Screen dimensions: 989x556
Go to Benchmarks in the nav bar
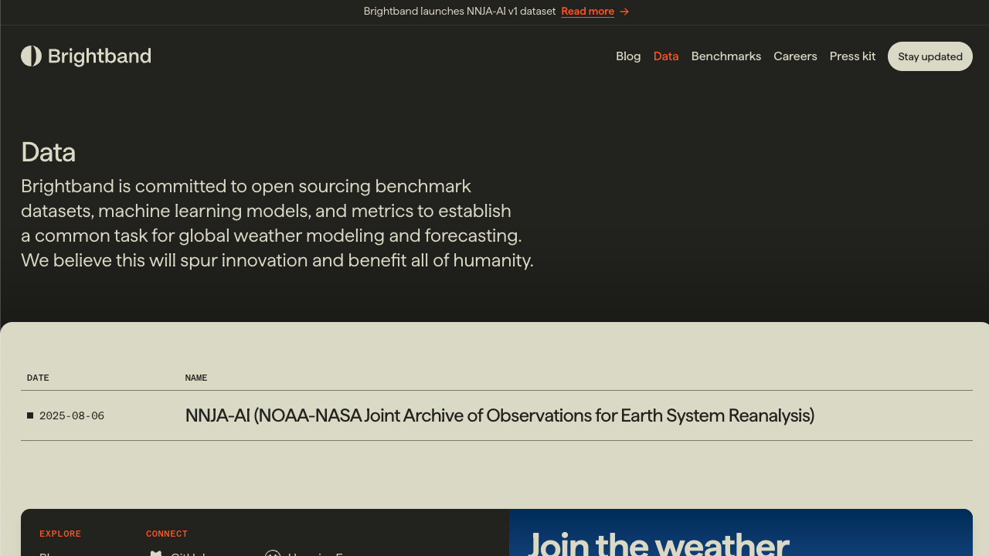point(726,56)
